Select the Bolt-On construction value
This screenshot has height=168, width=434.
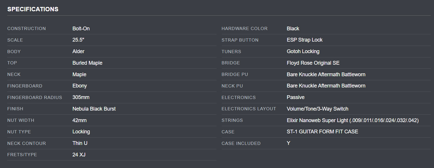click(81, 29)
